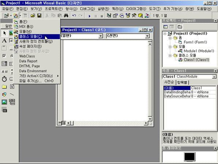This screenshot has width=218, height=164.
Task: Collapse the 클래스 모듈 folder node
Action: tap(170, 56)
